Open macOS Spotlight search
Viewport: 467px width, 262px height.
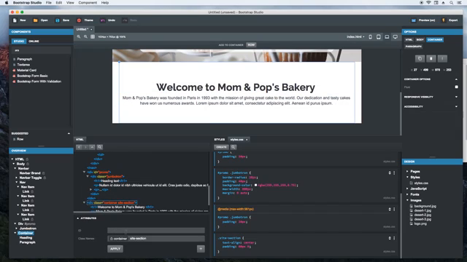(451, 3)
